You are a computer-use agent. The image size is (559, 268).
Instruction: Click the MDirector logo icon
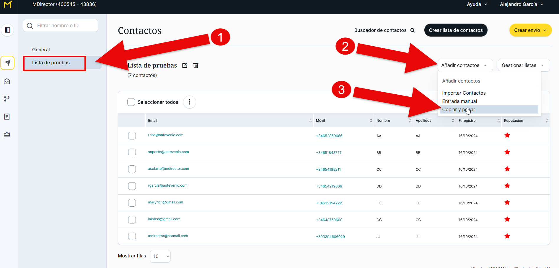point(8,4)
